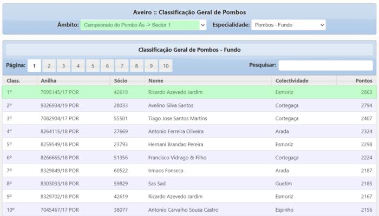379x216 pixels.
Task: Go to page 10
Action: [x=166, y=66]
